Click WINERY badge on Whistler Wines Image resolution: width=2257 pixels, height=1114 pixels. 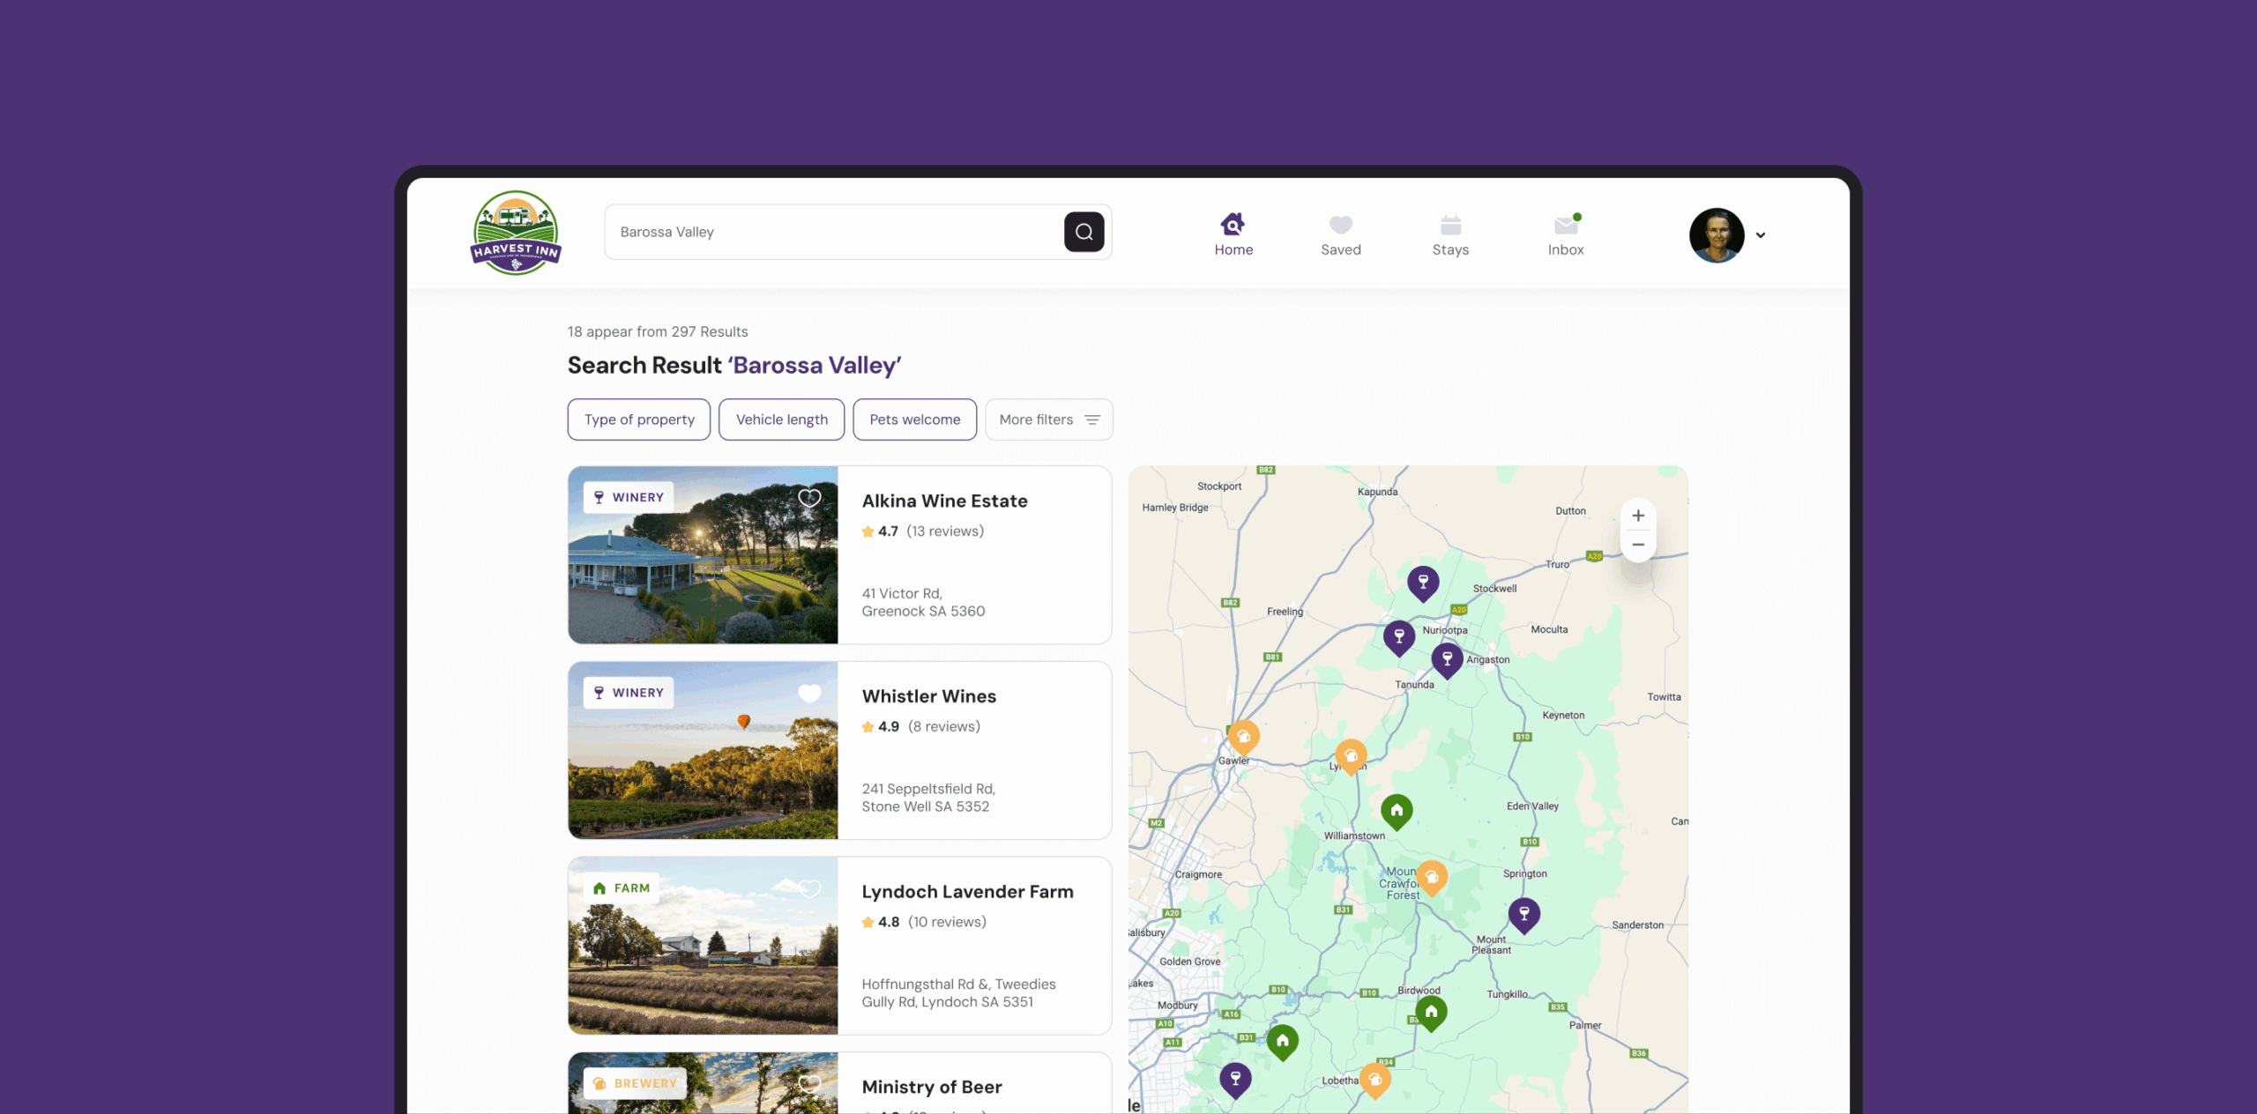click(x=628, y=693)
